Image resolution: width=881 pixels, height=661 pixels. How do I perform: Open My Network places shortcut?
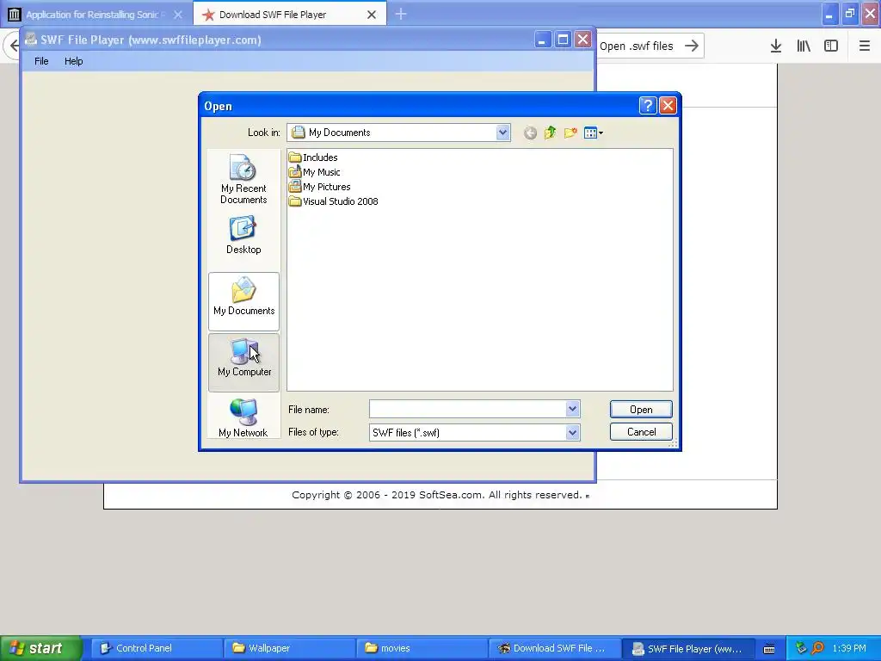pos(243,417)
